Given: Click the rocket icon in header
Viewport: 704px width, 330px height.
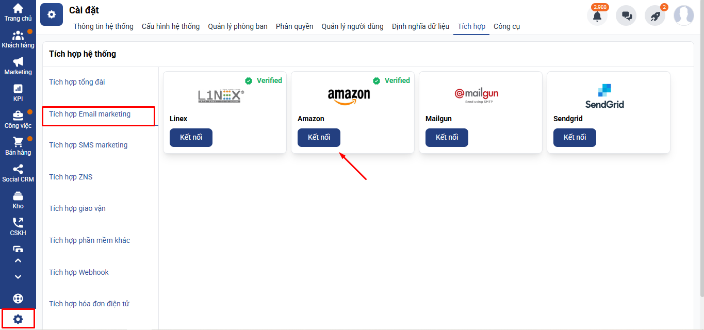Looking at the screenshot, I should 655,15.
